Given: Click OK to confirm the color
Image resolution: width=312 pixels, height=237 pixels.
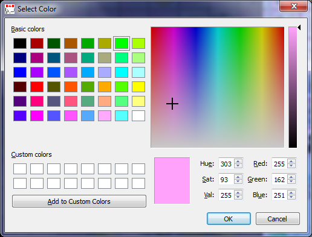Looking at the screenshot, I should pos(229,219).
